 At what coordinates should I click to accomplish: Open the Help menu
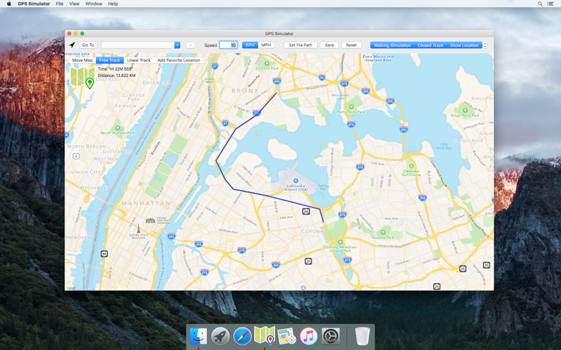click(113, 3)
